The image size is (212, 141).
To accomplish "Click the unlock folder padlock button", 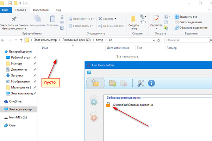I will (x=95, y=83).
